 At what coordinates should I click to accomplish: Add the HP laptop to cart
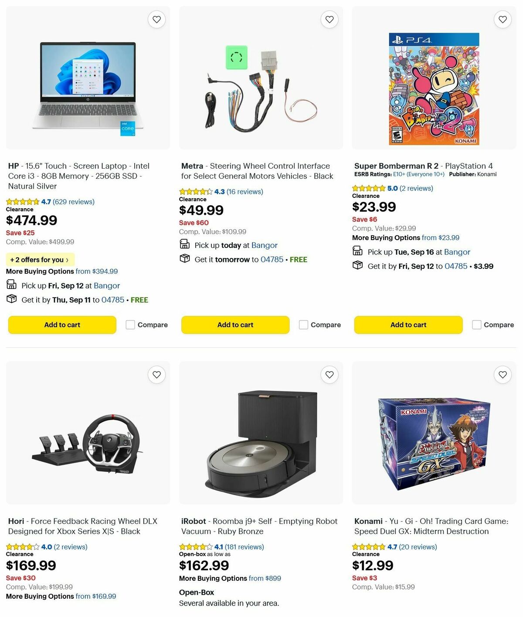point(61,325)
